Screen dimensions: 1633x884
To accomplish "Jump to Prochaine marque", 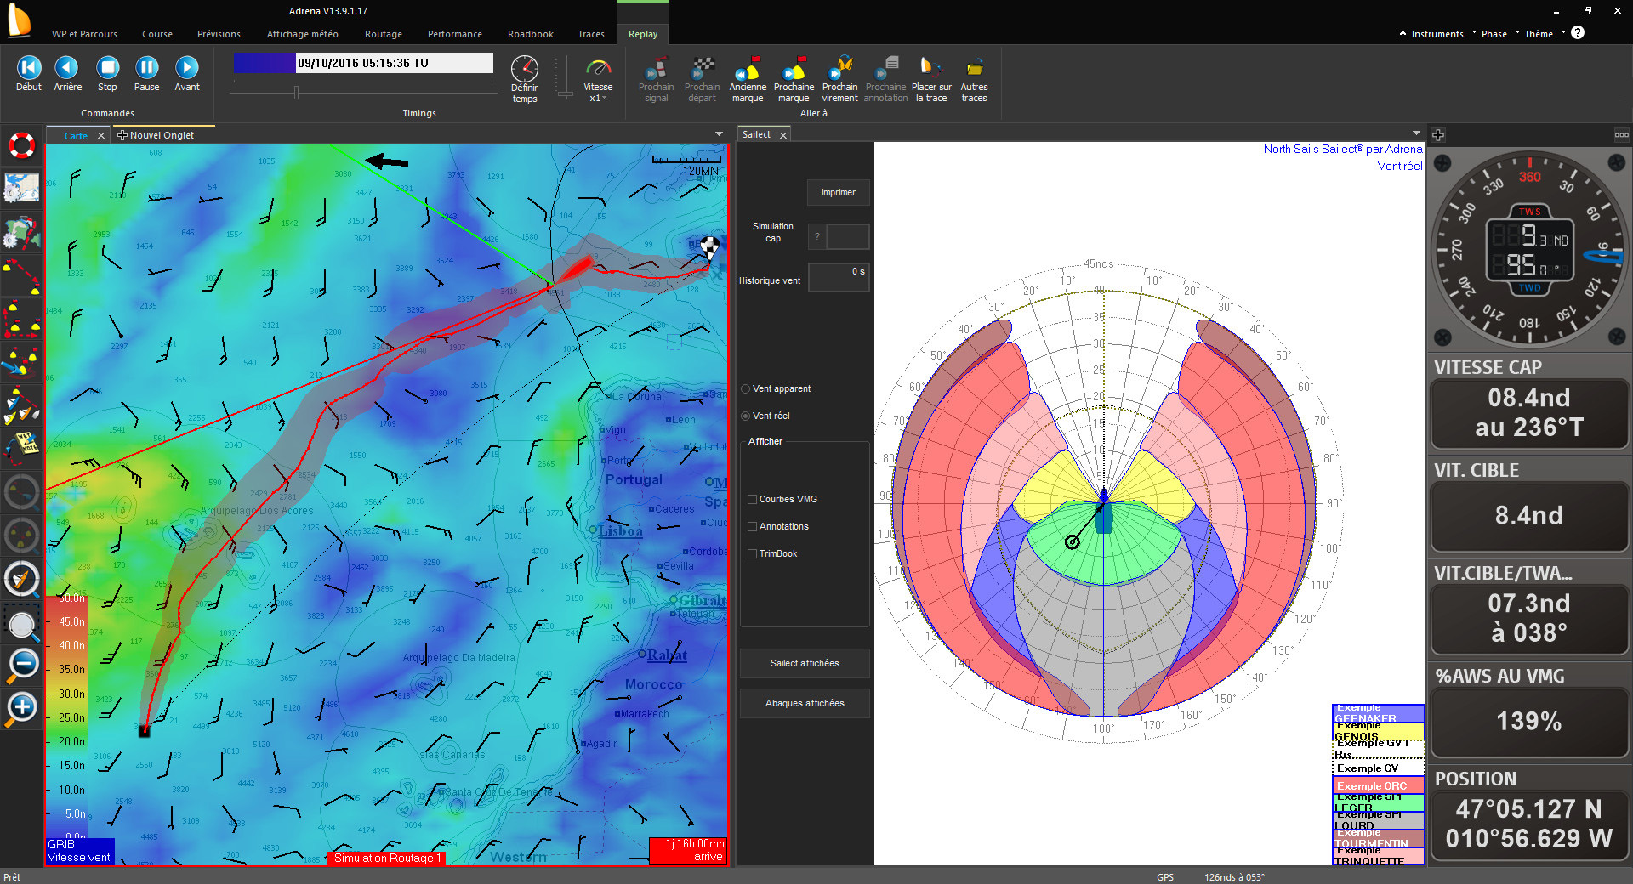I will point(794,80).
